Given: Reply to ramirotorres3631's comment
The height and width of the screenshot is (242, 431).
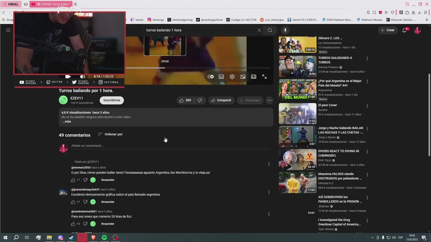Looking at the screenshot, I should click(108, 224).
